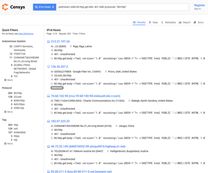Viewport: 208px width, 173px height.
Task: Click computer icon beside 213.21.197.24
Action: pos(48,42)
